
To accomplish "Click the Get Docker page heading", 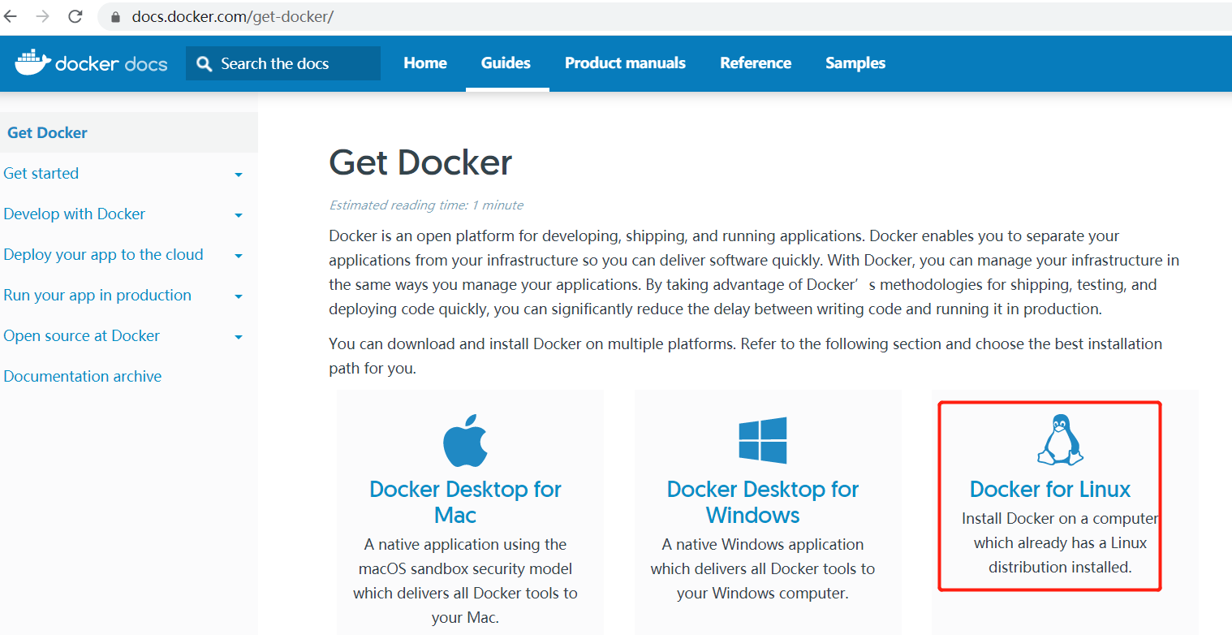I will click(420, 162).
